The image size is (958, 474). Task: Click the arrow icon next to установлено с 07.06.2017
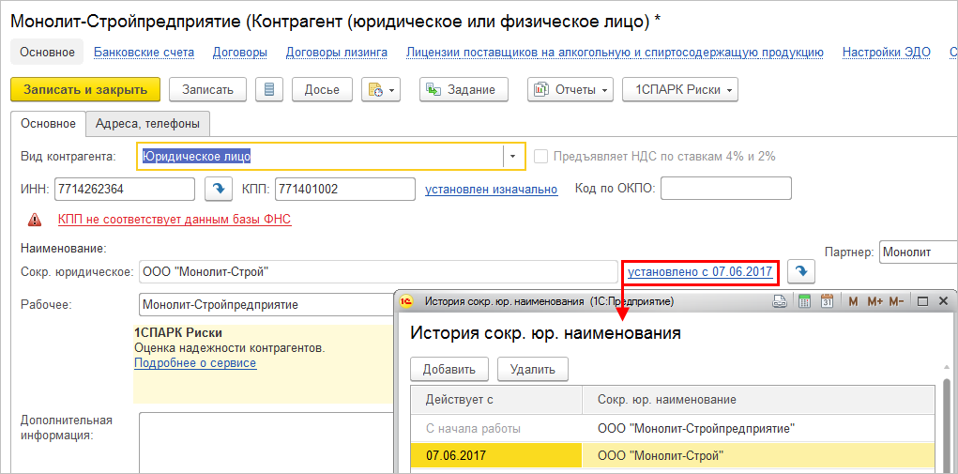coord(801,272)
